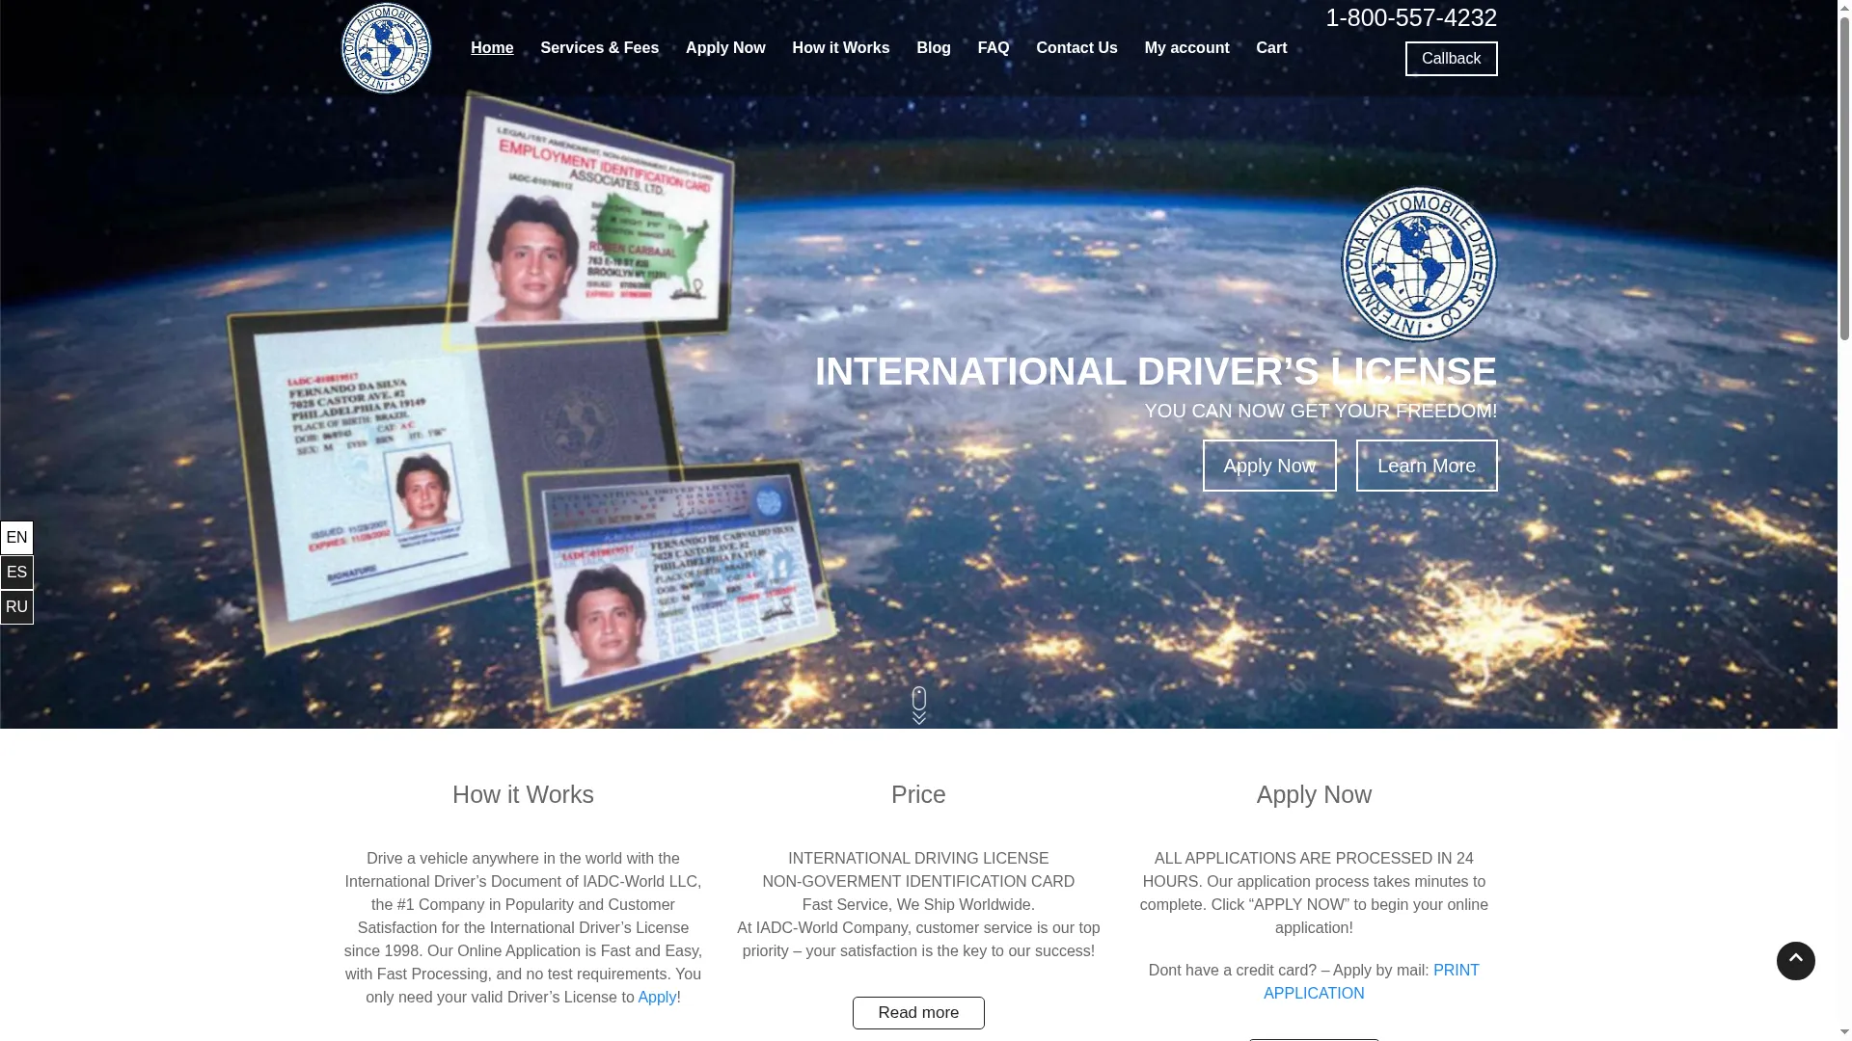Screen dimensions: 1852x1041
Task: Open Contact Us page from the menu
Action: tap(1076, 48)
